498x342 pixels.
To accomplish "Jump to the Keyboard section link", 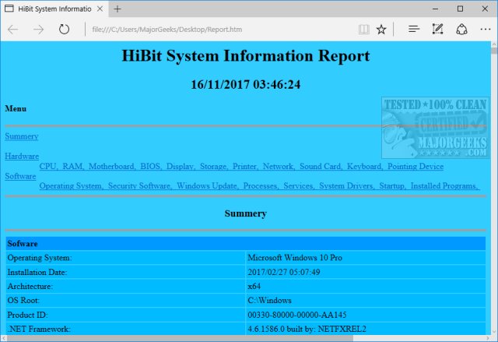I will tap(365, 166).
